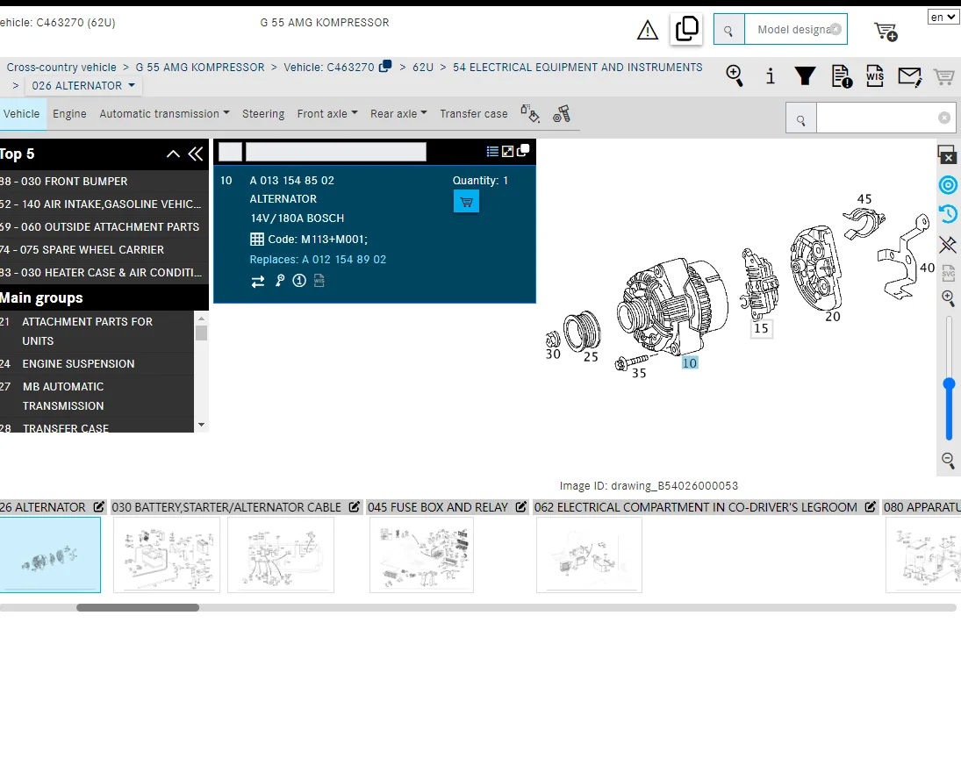Click 54 ELECTRICAL EQUIPMENT AND INSTRUMENTS breadcrumb

[x=577, y=68]
